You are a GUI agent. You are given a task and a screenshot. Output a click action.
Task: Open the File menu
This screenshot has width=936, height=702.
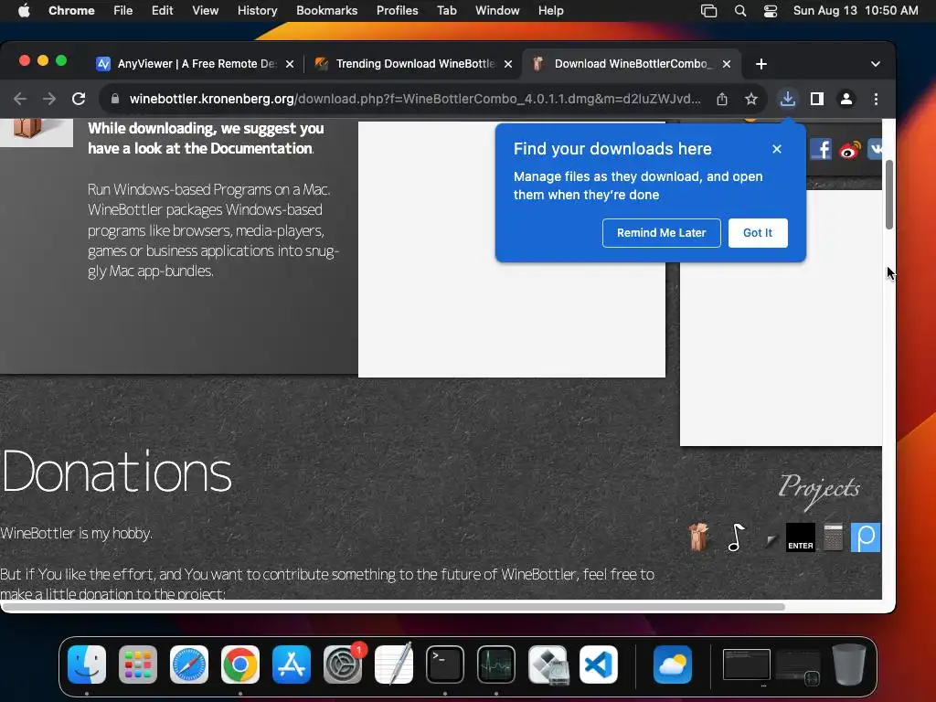[123, 11]
